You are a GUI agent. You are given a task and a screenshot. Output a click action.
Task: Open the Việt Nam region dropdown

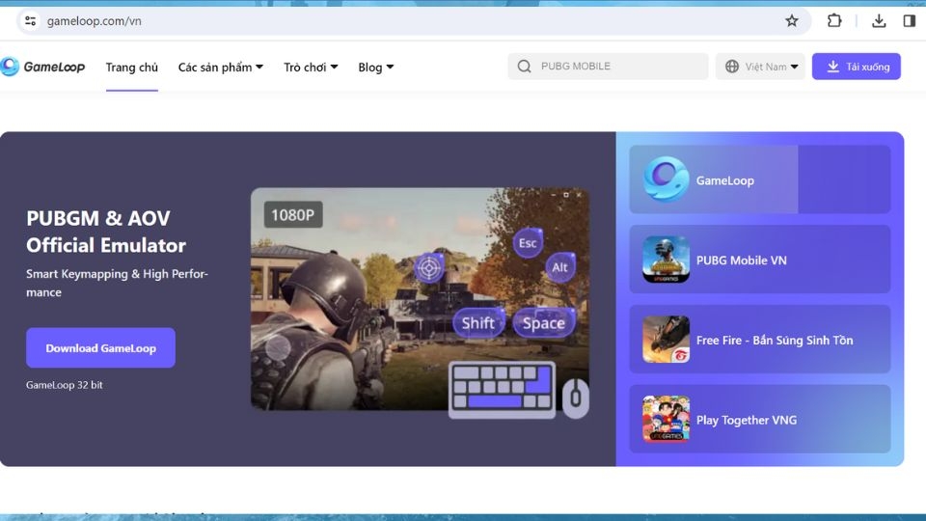tap(760, 67)
